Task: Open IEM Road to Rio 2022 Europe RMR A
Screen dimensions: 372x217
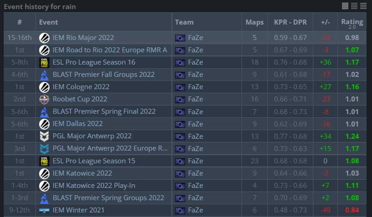Action: coord(110,50)
